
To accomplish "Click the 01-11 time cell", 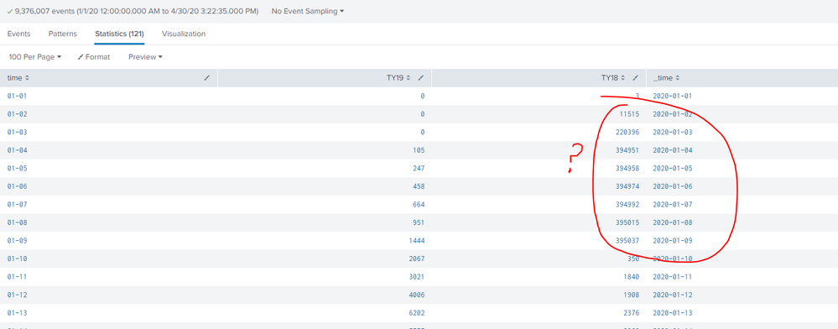I will pyautogui.click(x=17, y=277).
